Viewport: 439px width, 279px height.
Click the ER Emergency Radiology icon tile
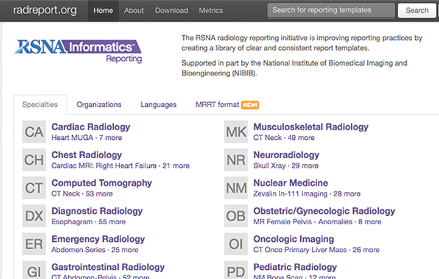(x=34, y=244)
